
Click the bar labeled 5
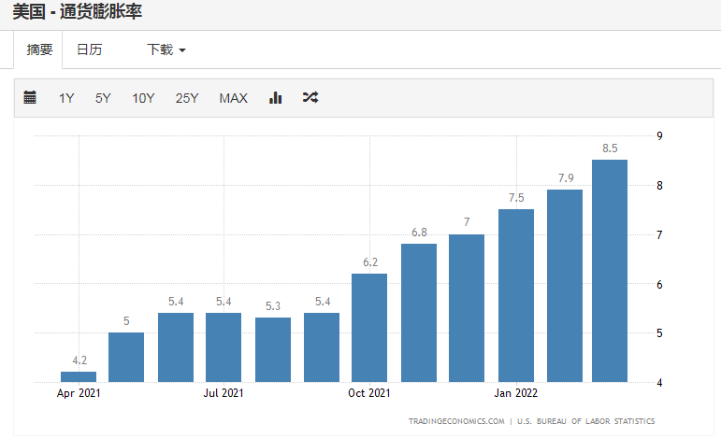coord(126,357)
